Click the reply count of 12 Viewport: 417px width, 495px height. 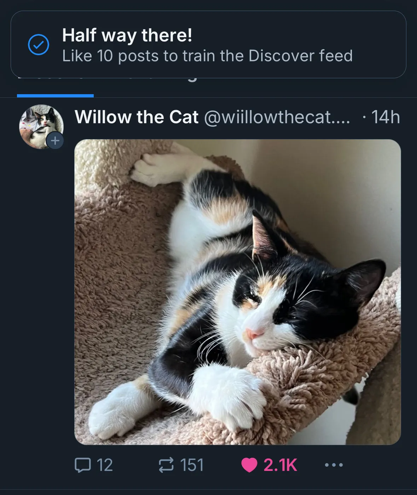point(105,465)
